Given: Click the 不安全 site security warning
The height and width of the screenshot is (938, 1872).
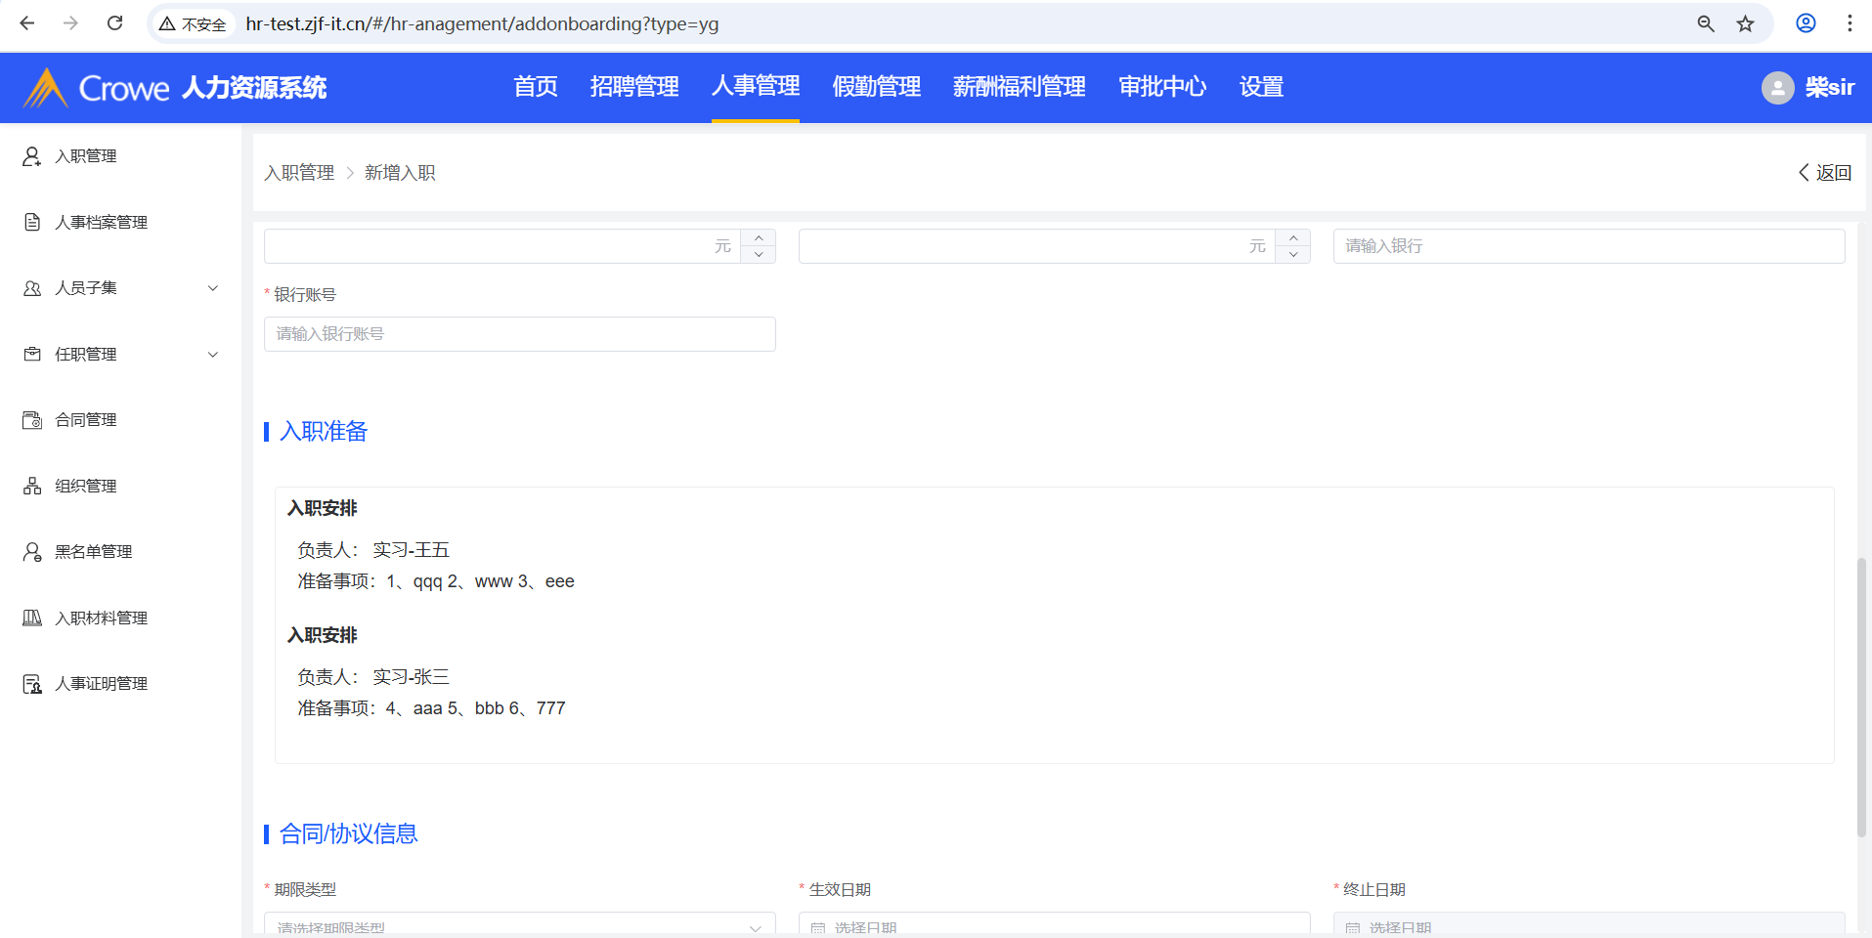Looking at the screenshot, I should pos(194,23).
